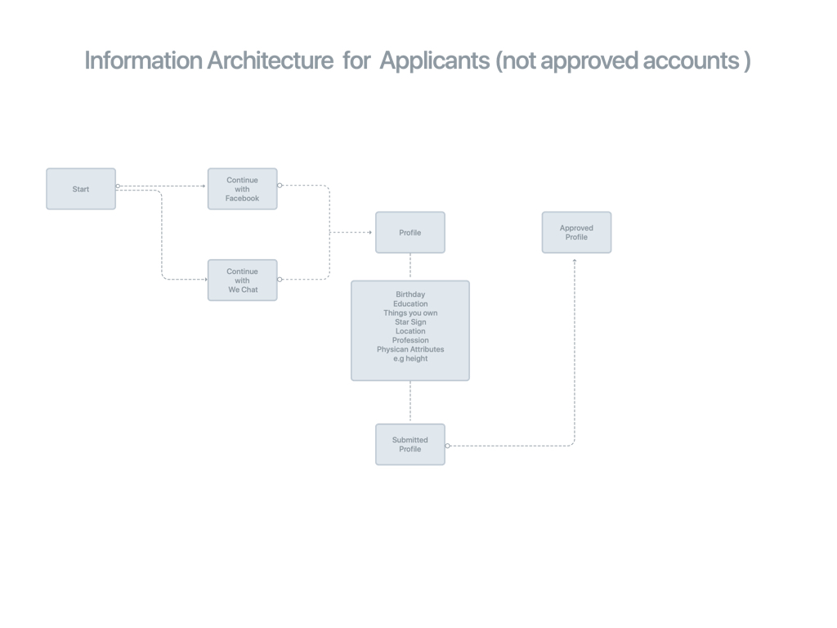Select the diagram title text
The image size is (837, 628).
tap(417, 61)
